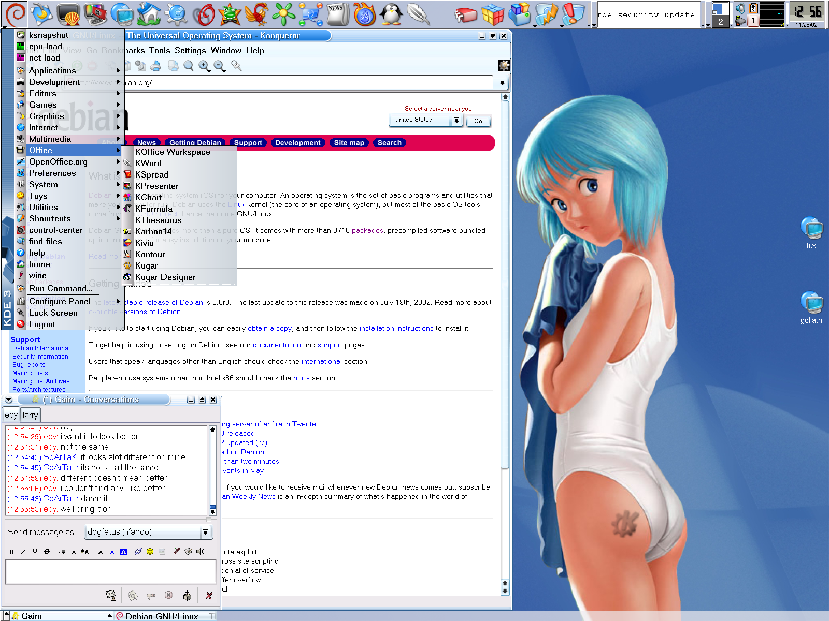The width and height of the screenshot is (829, 621).
Task: Launch KWord from Office menu
Action: (x=179, y=163)
